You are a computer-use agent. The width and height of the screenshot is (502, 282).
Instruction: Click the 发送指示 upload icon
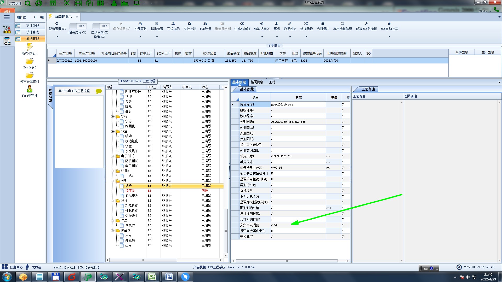tap(173, 24)
